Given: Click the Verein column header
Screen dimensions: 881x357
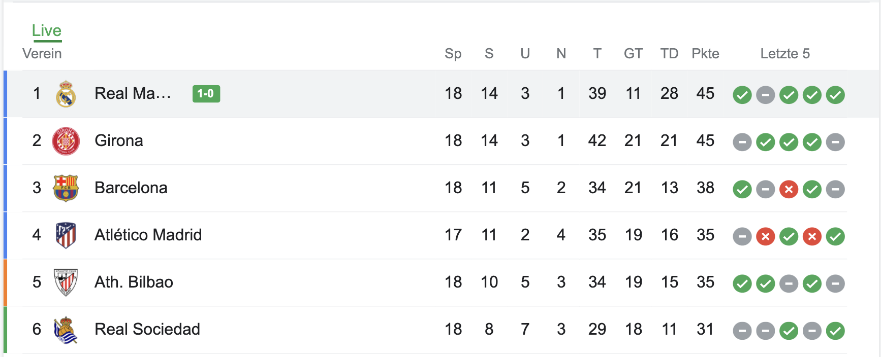Looking at the screenshot, I should point(42,54).
